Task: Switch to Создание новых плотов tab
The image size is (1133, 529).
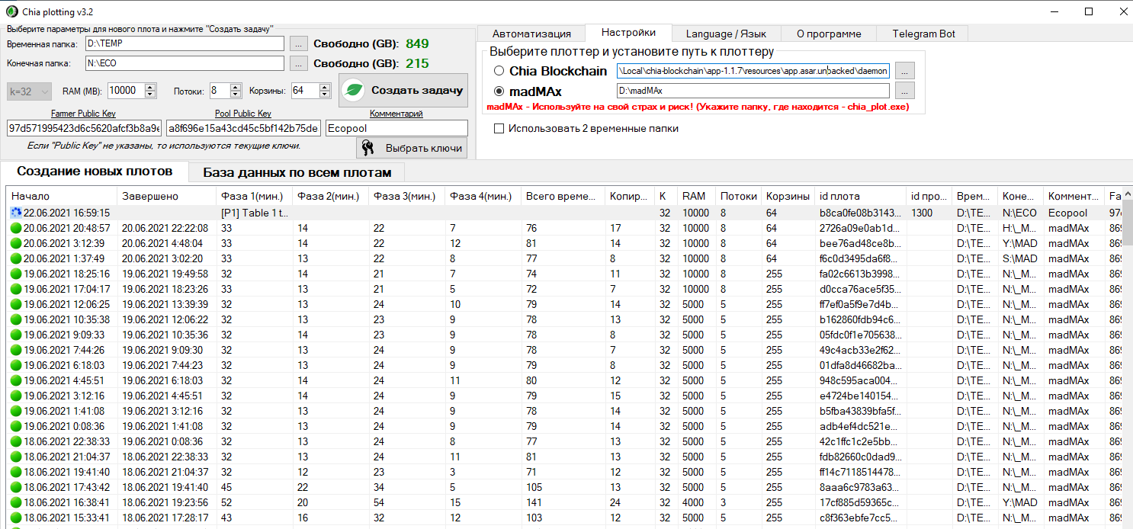Action: (95, 171)
